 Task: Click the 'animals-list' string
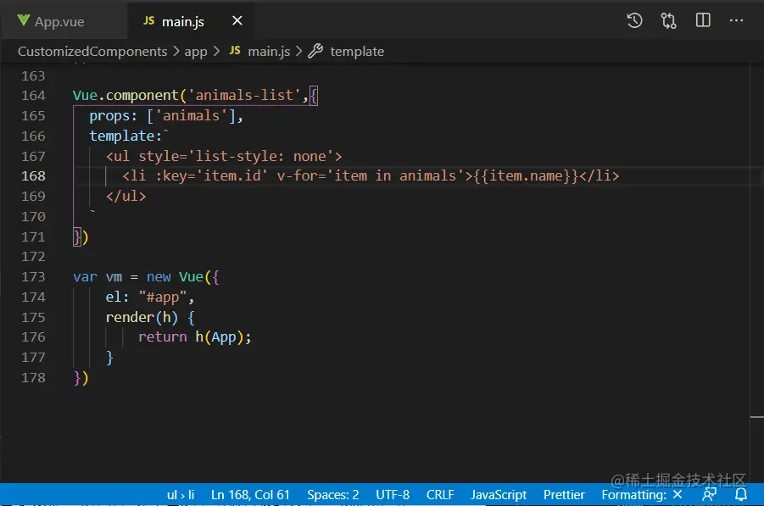point(244,96)
